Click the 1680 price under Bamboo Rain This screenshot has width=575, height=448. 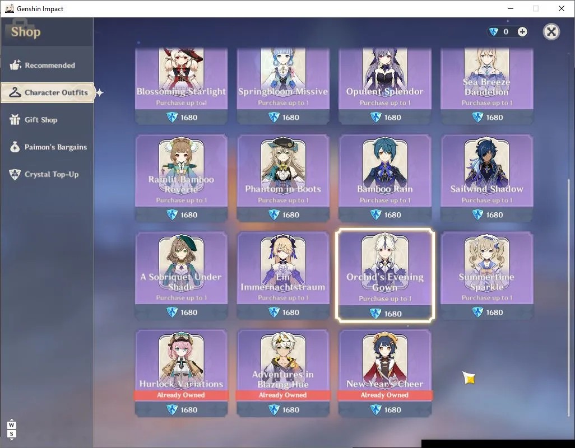click(393, 215)
